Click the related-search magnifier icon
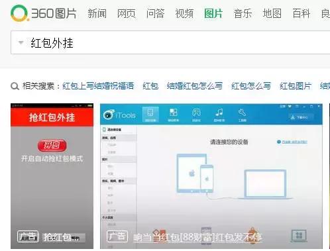The height and width of the screenshot is (251, 330). (x=15, y=86)
